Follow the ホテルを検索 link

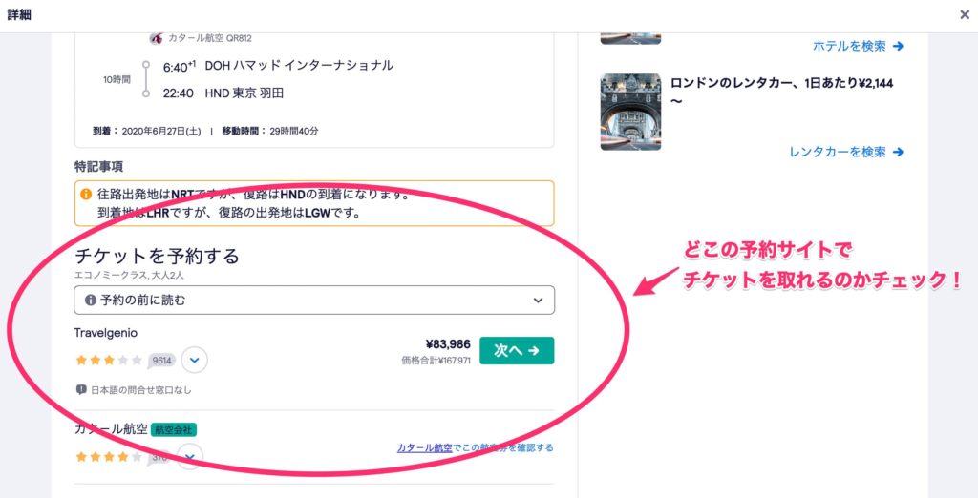[849, 46]
